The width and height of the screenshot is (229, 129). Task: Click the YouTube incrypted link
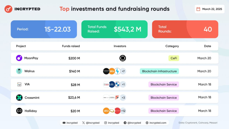(x=70, y=123)
